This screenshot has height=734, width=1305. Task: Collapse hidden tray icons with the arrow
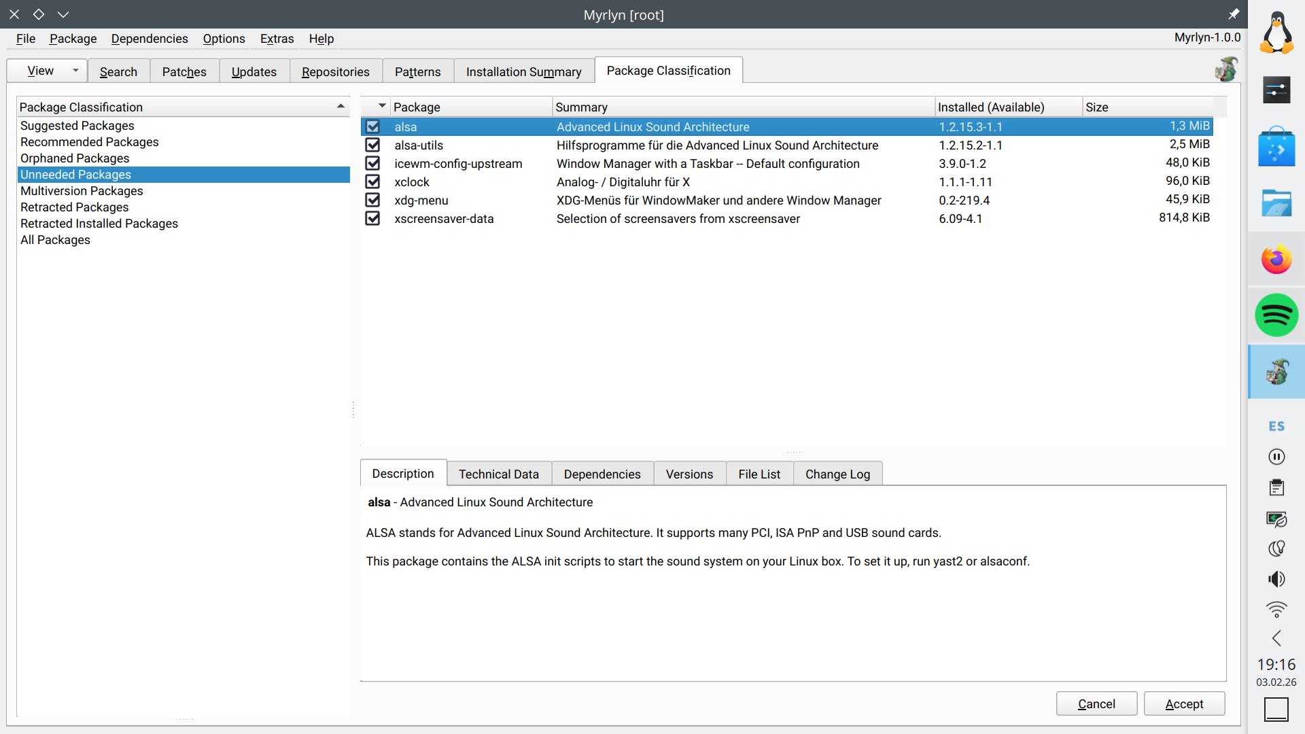click(1276, 638)
